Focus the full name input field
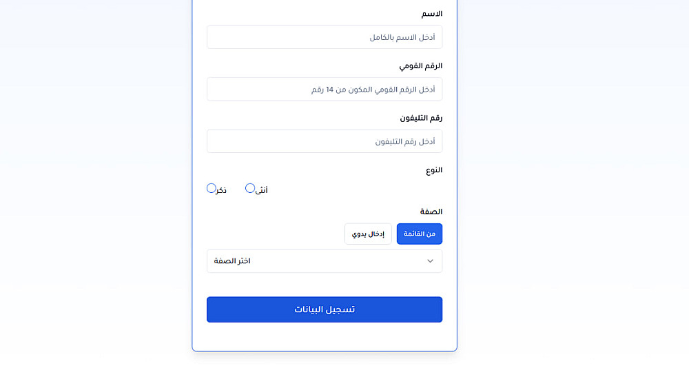Image resolution: width=689 pixels, height=370 pixels. pyautogui.click(x=324, y=37)
